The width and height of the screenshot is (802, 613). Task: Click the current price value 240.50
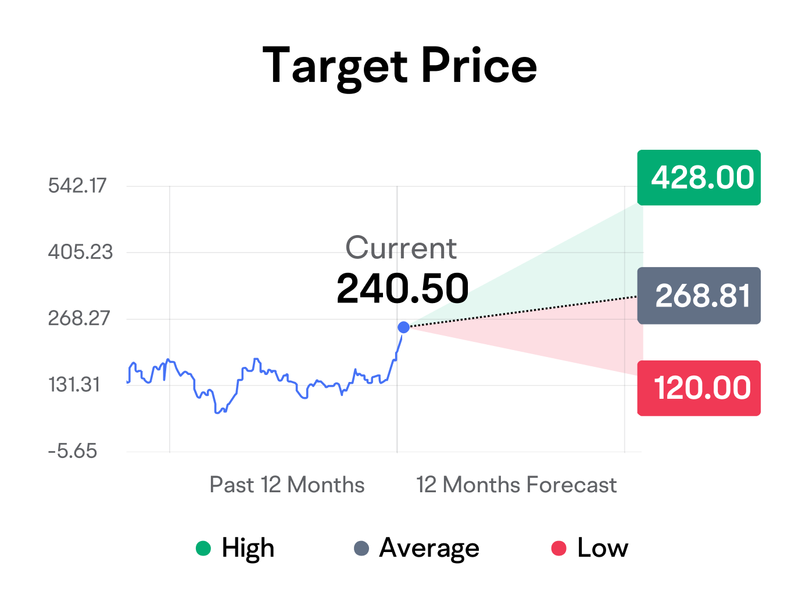(402, 289)
